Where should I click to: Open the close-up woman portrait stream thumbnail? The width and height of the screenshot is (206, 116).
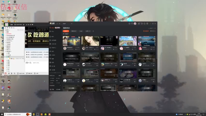[x=90, y=41]
